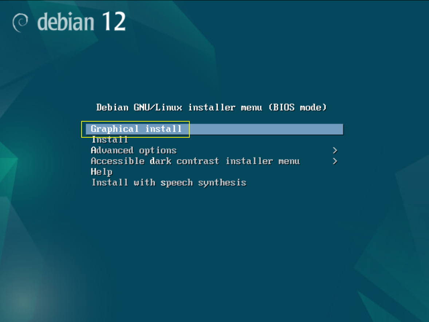
Task: Click the words "speech synthesis" in last entry
Action: click(x=203, y=183)
